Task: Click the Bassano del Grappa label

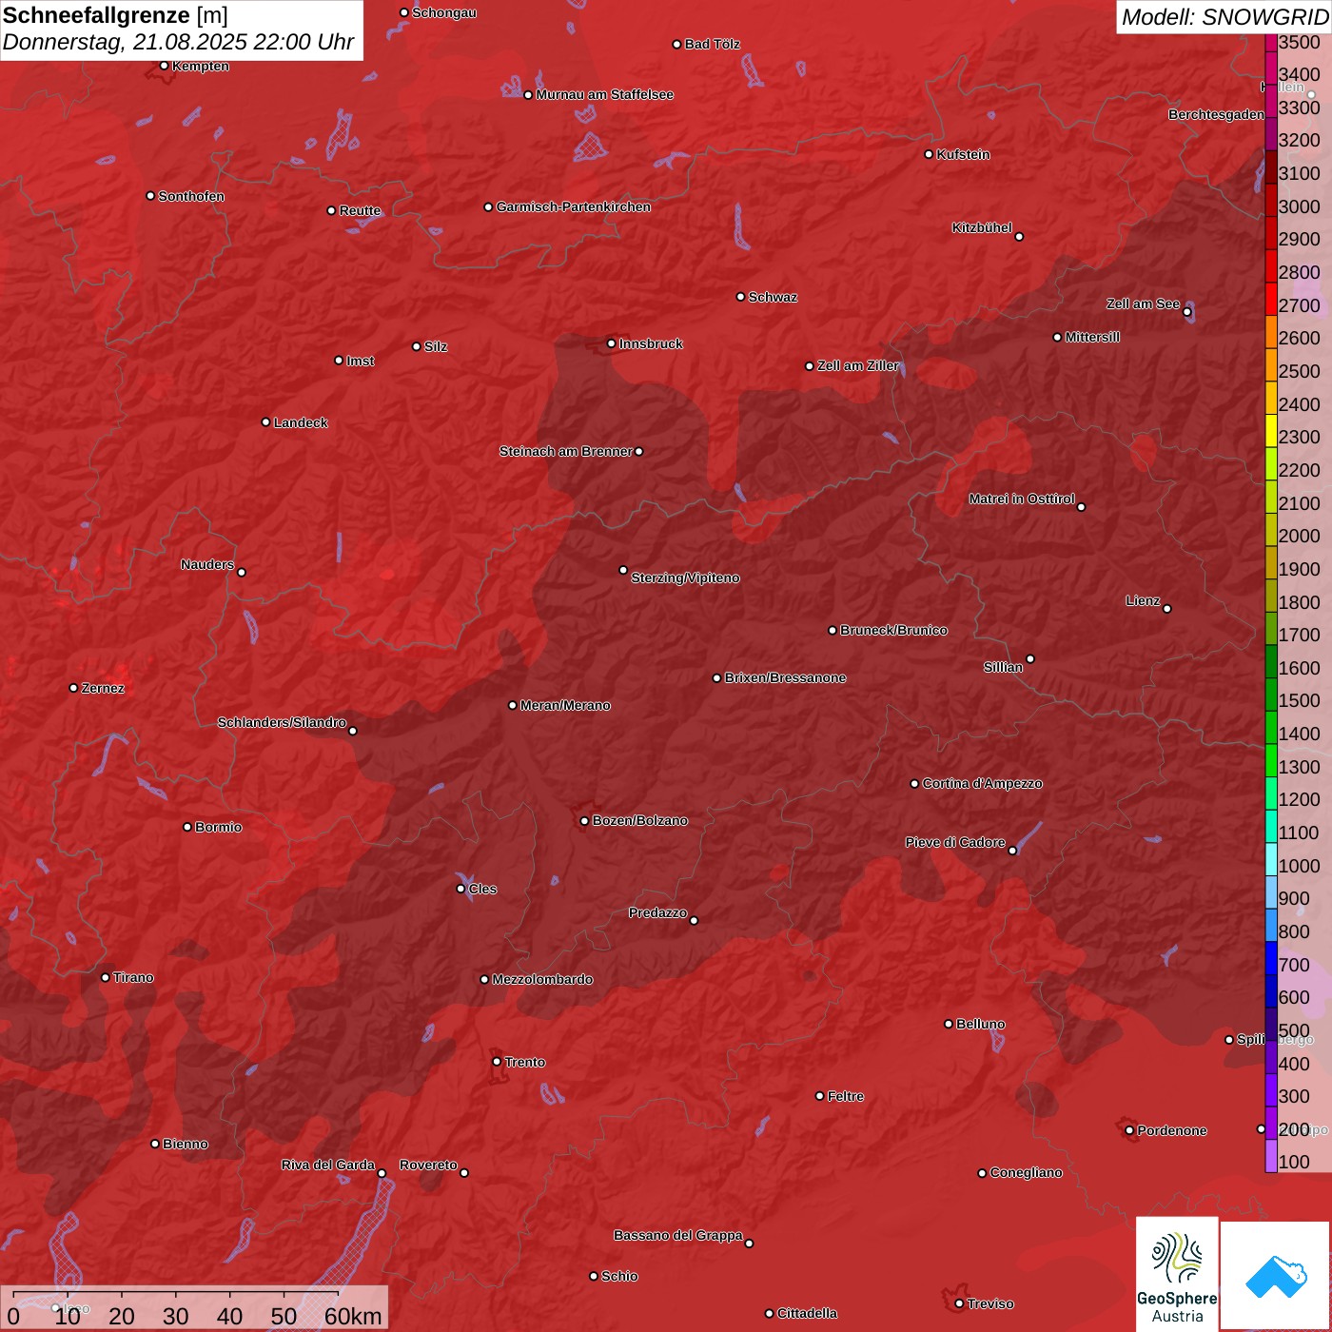Action: pyautogui.click(x=678, y=1235)
